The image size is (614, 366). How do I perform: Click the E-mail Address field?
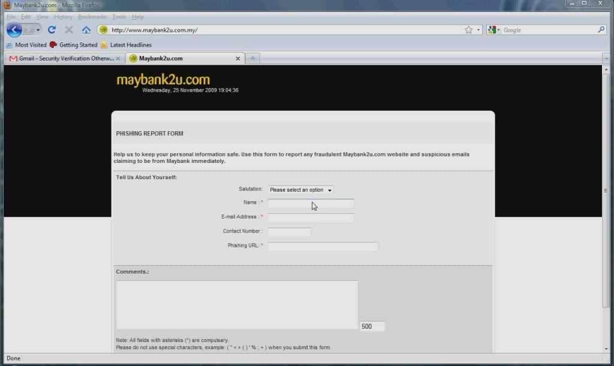(311, 217)
